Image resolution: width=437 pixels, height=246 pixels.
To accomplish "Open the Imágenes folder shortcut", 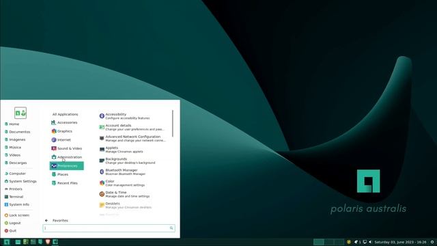I will 15,139.
